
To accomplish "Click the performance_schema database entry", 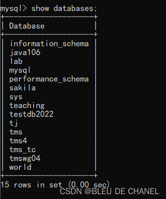I will 49,79.
